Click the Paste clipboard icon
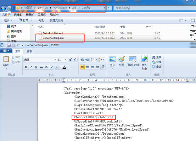196x141 pixels. coord(6,59)
